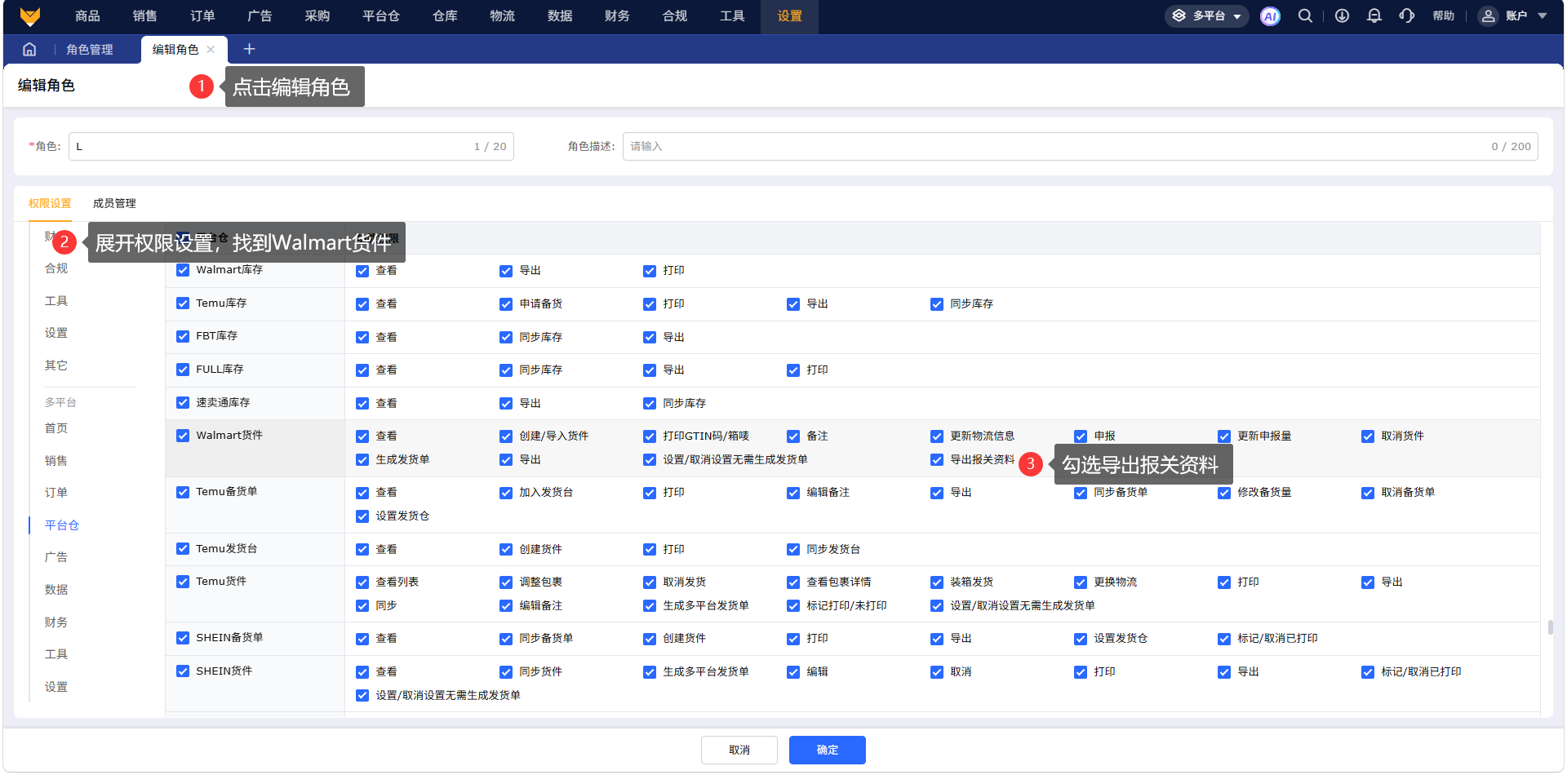Toggle the FULL库存 module checkbox
Image resolution: width=1567 pixels, height=775 pixels.
[183, 370]
